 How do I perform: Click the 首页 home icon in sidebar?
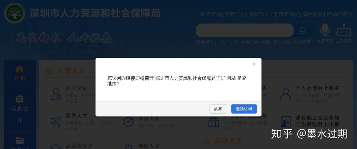point(20,69)
